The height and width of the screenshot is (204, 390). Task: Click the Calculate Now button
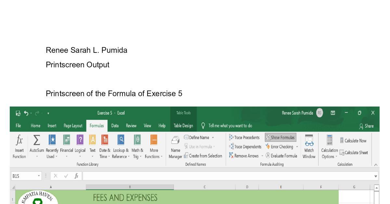(353, 141)
